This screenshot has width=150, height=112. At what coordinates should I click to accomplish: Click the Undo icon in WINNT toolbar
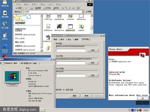point(73,8)
